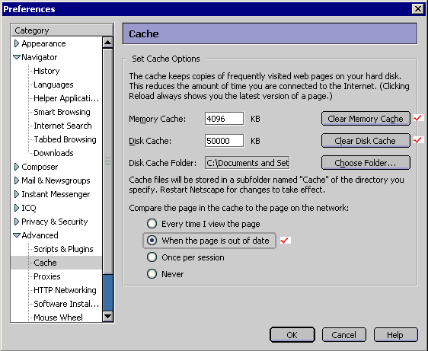The image size is (428, 351).
Task: Select the Once per session option
Action: pos(152,257)
